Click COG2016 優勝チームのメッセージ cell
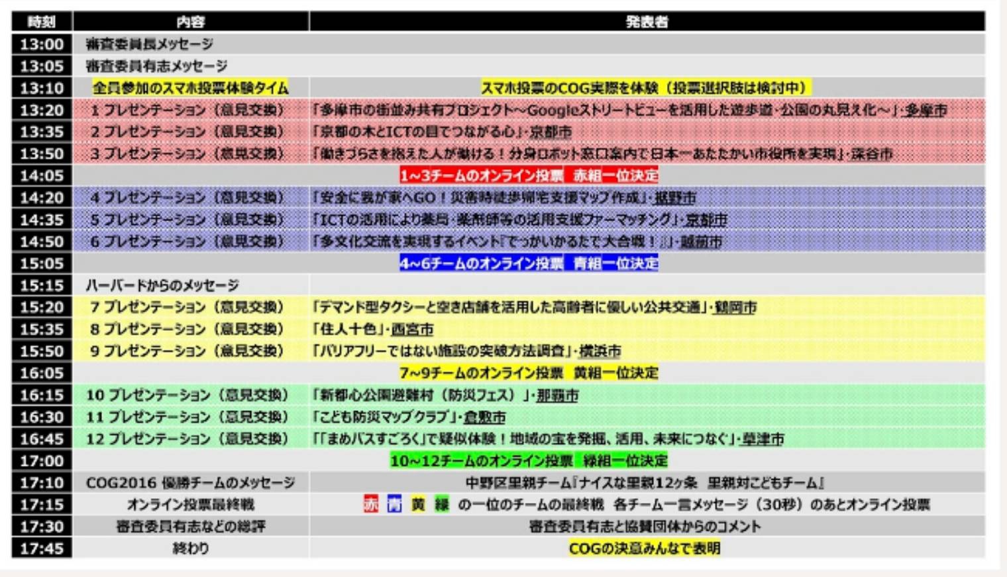The image size is (1007, 577). click(x=191, y=482)
